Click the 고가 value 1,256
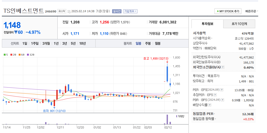 [104, 22]
